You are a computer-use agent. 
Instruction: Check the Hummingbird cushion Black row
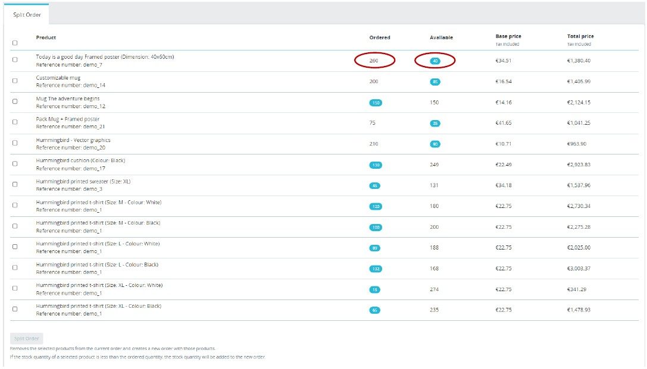point(15,164)
